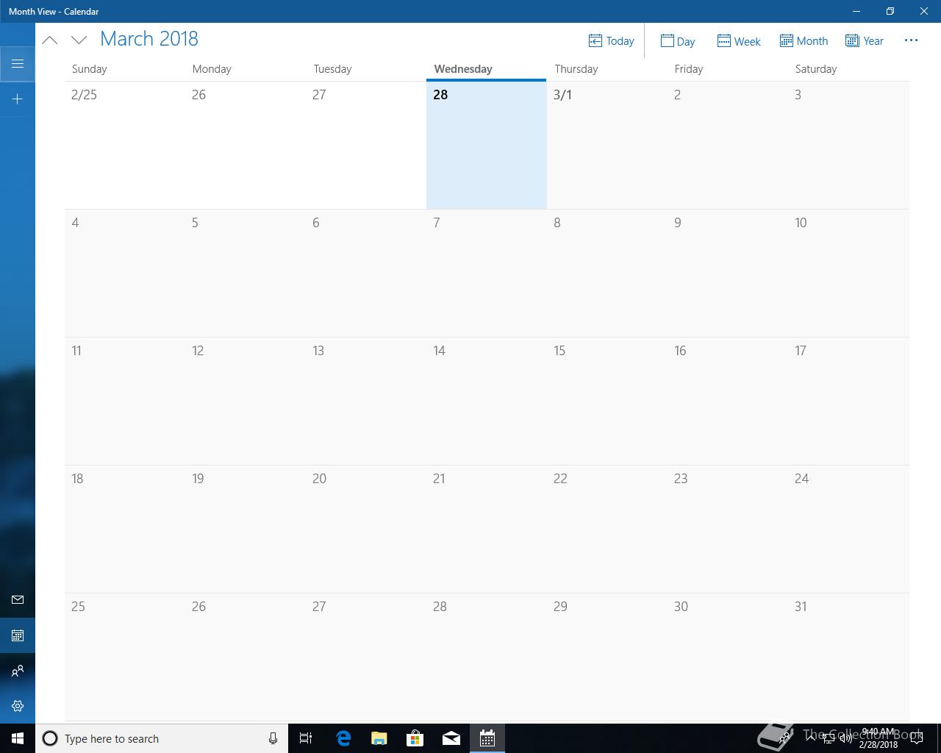The height and width of the screenshot is (753, 941).
Task: Switch to Mail app in sidebar
Action: coord(18,600)
